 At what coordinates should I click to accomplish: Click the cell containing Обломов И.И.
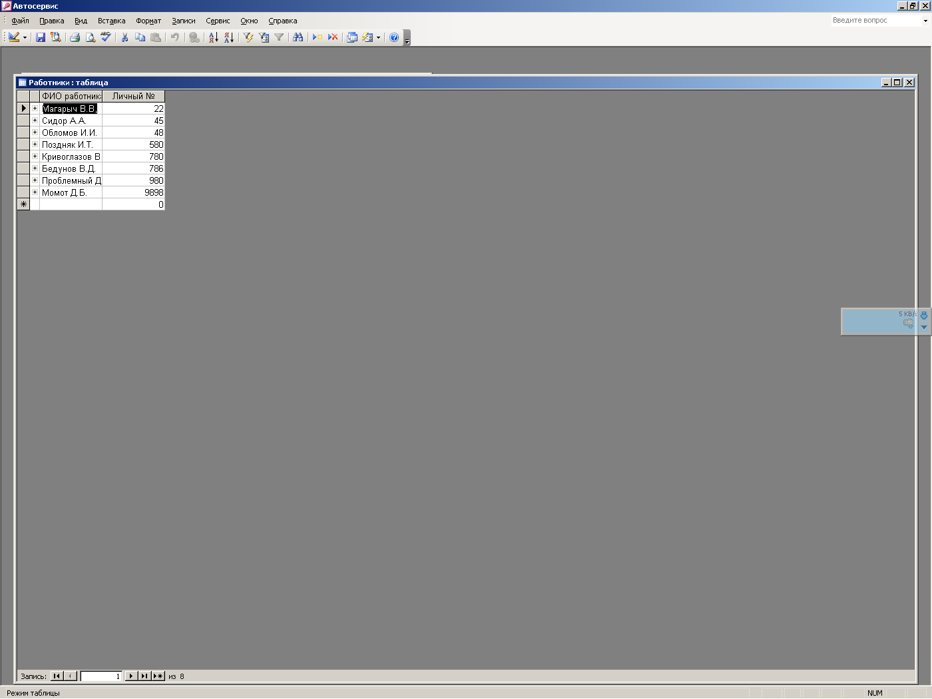[x=71, y=132]
